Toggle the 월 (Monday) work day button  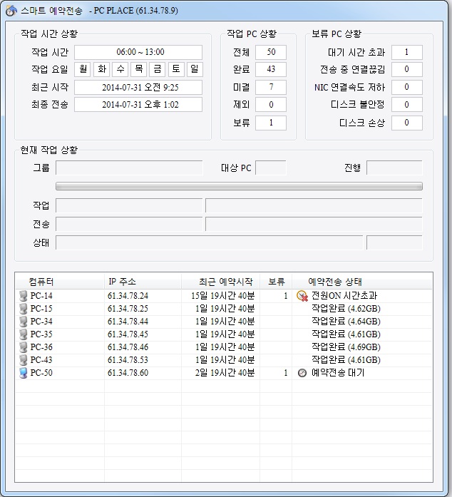tap(83, 70)
